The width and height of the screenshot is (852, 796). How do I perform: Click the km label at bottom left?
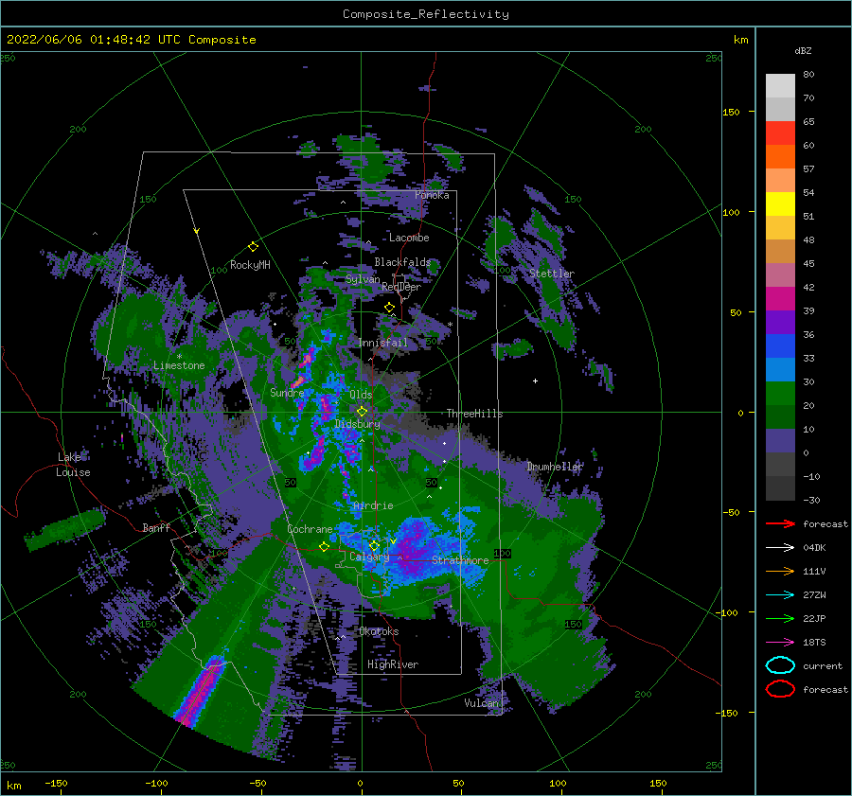coord(13,786)
